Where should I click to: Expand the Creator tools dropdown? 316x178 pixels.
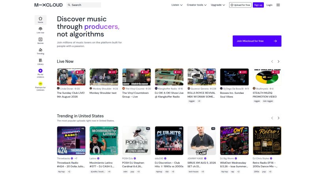(197, 5)
